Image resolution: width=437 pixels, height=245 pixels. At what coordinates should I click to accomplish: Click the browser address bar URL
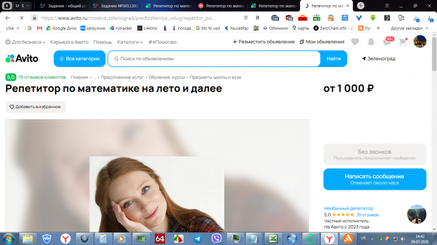(x=128, y=18)
